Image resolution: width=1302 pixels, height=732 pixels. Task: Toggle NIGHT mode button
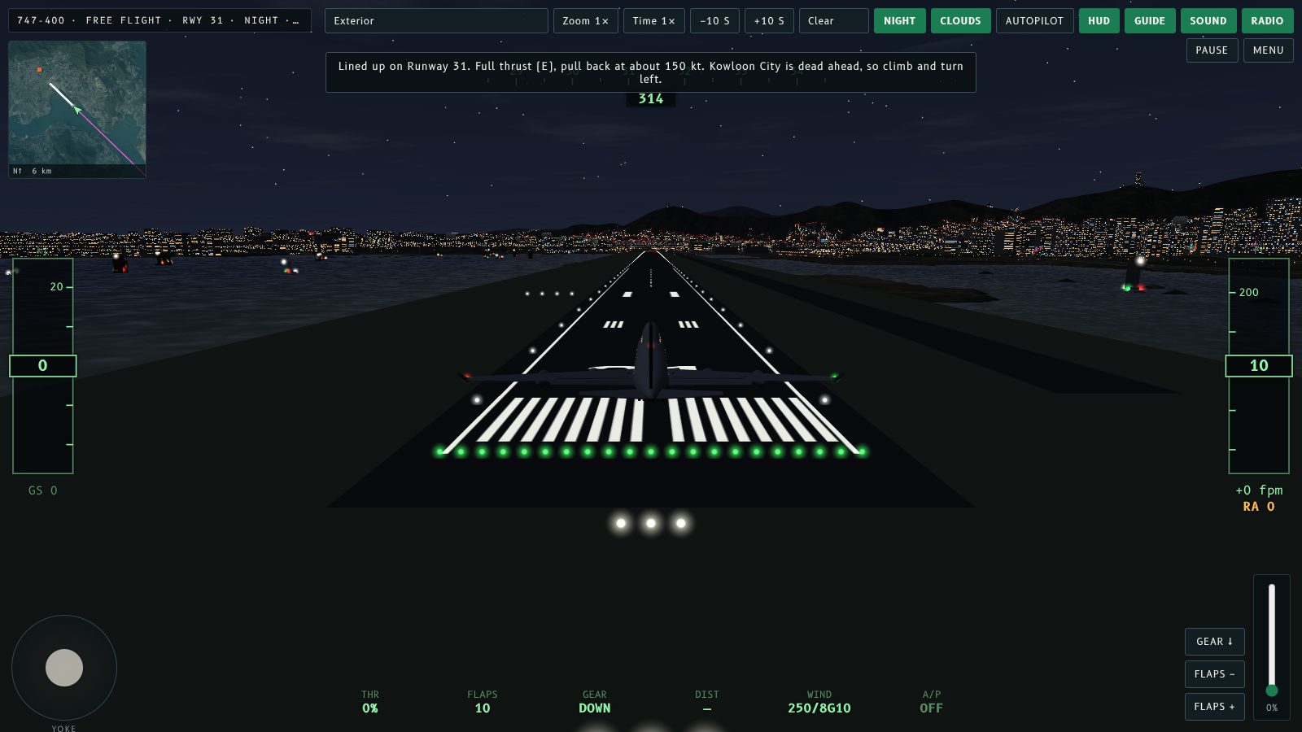[x=899, y=21]
